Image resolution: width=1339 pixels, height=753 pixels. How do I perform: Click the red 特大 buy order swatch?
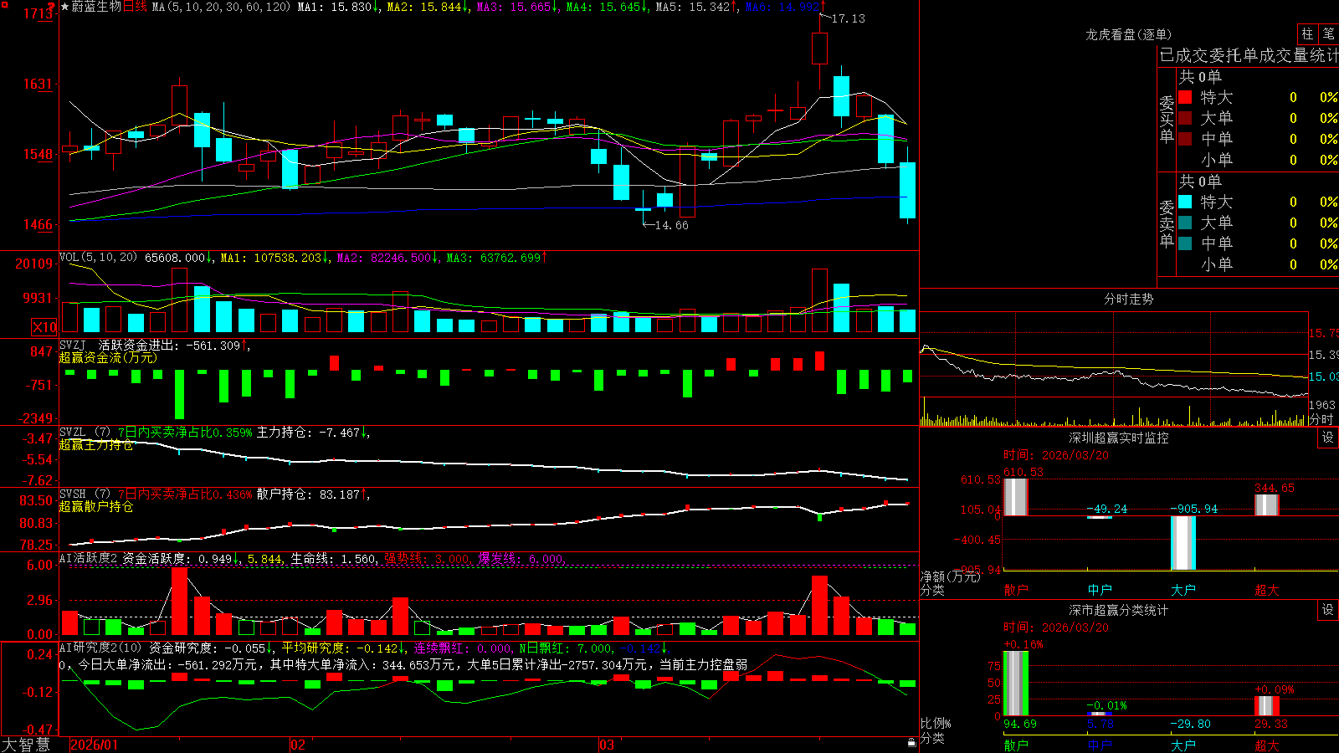pos(1185,97)
